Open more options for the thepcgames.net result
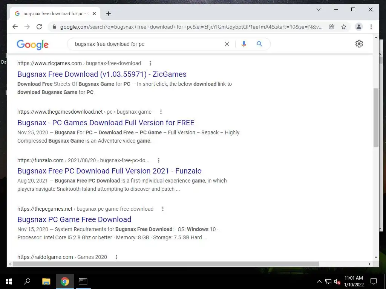This screenshot has width=386, height=289. click(162, 209)
